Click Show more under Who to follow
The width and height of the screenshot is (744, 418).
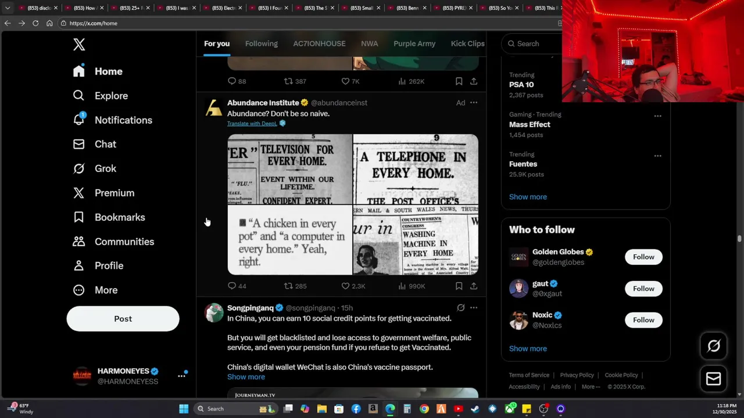528,348
